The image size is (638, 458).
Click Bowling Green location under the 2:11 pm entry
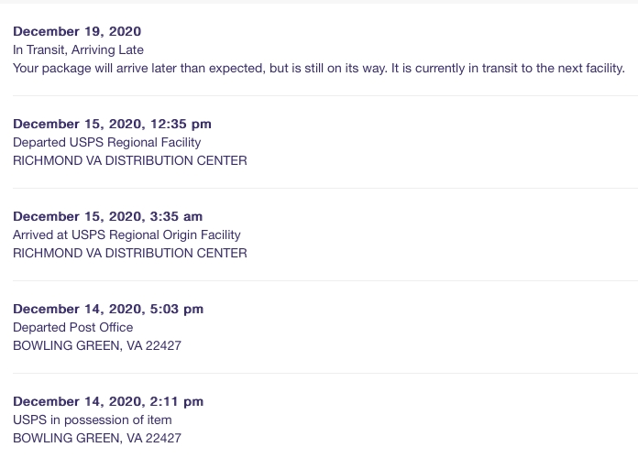pos(96,438)
